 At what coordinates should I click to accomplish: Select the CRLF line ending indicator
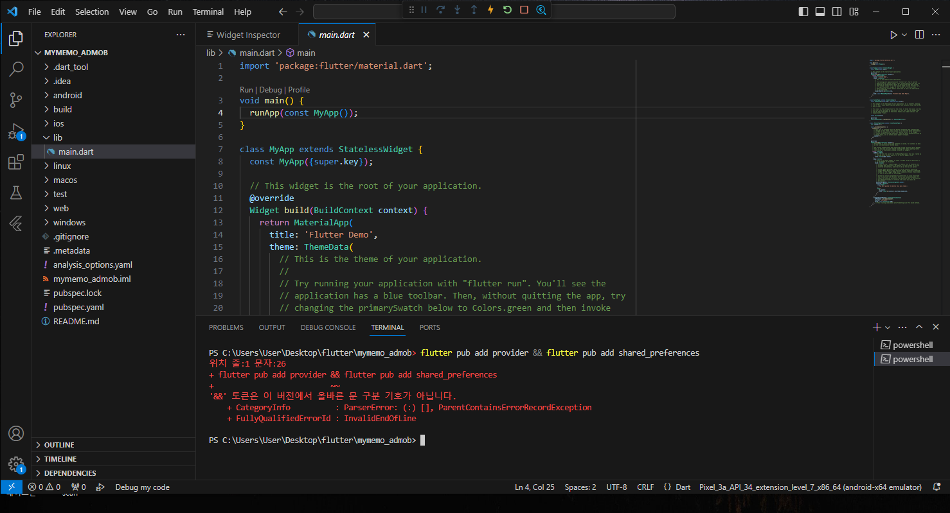pyautogui.click(x=645, y=487)
